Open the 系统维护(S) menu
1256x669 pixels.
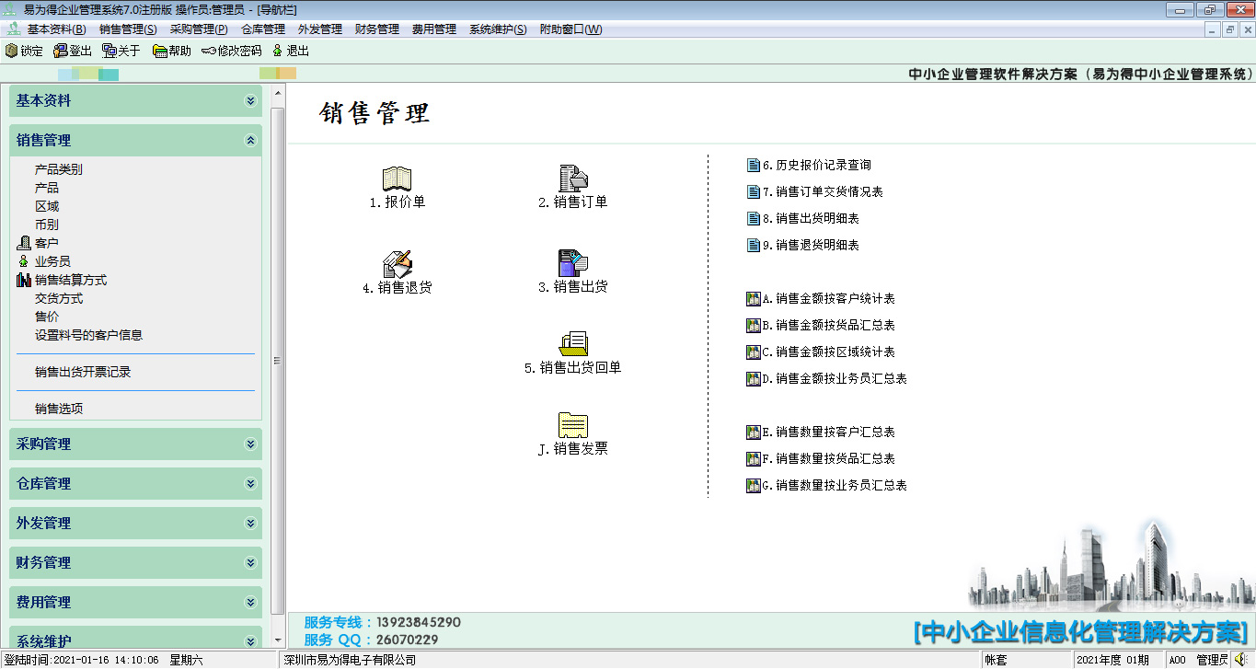[x=497, y=29]
